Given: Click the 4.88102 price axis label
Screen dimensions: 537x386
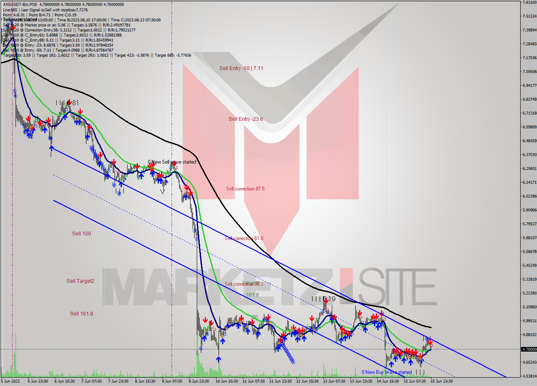Looking at the screenshot, I should [529, 334].
